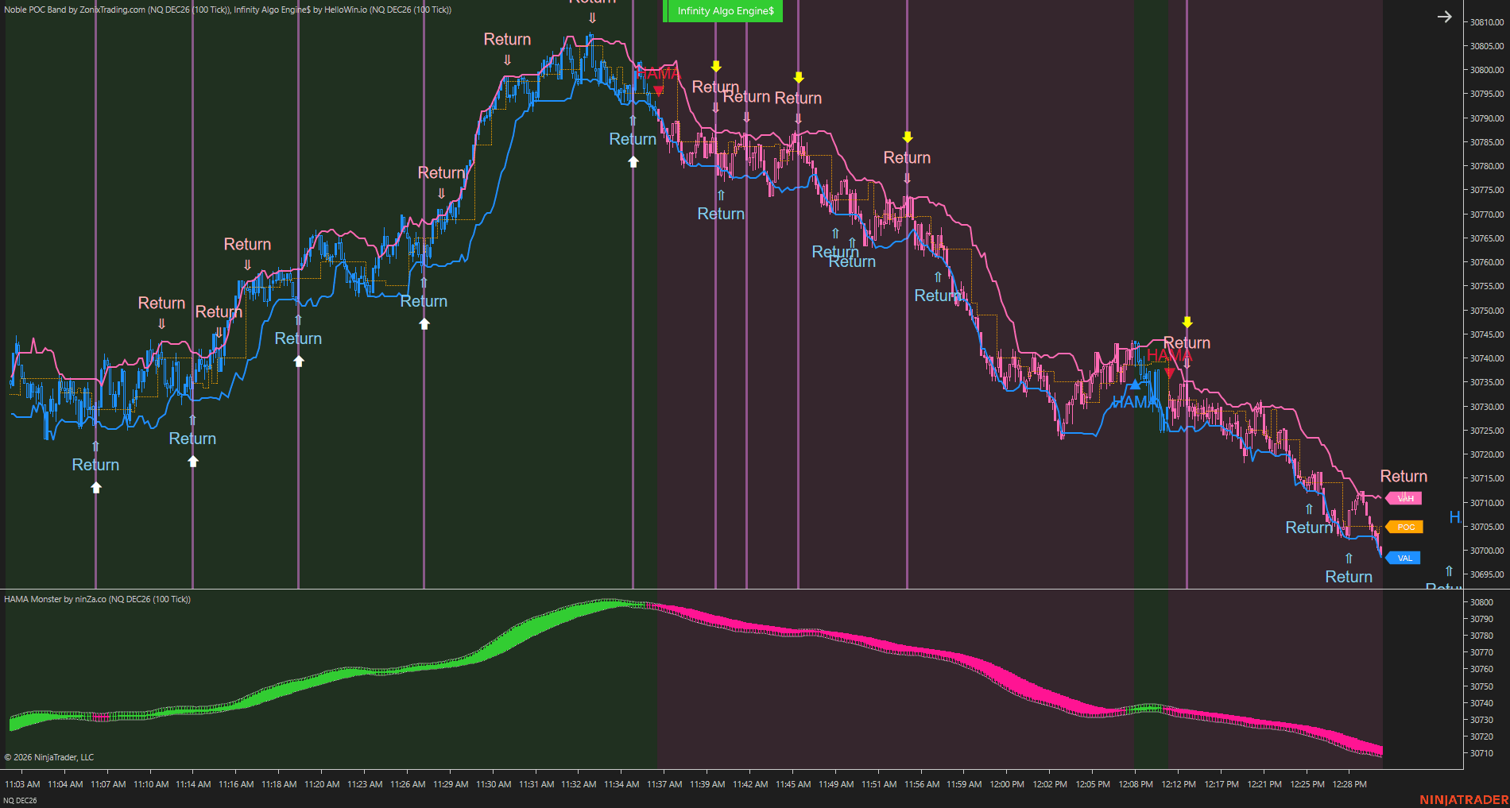The width and height of the screenshot is (1510, 808).
Task: Click the Infinity Algo Engine$ green button
Action: 722,11
